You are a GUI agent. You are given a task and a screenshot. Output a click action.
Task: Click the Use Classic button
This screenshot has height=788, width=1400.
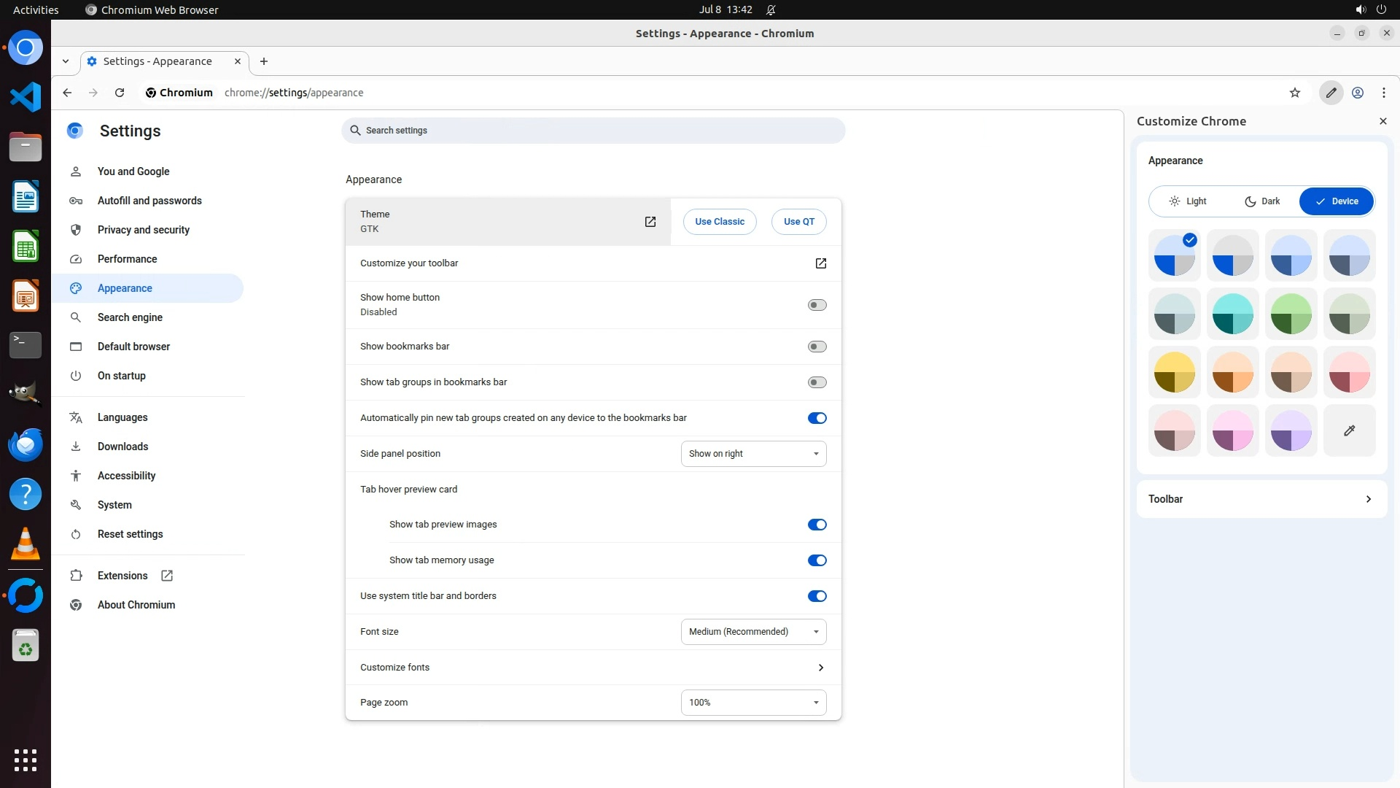[x=719, y=222]
